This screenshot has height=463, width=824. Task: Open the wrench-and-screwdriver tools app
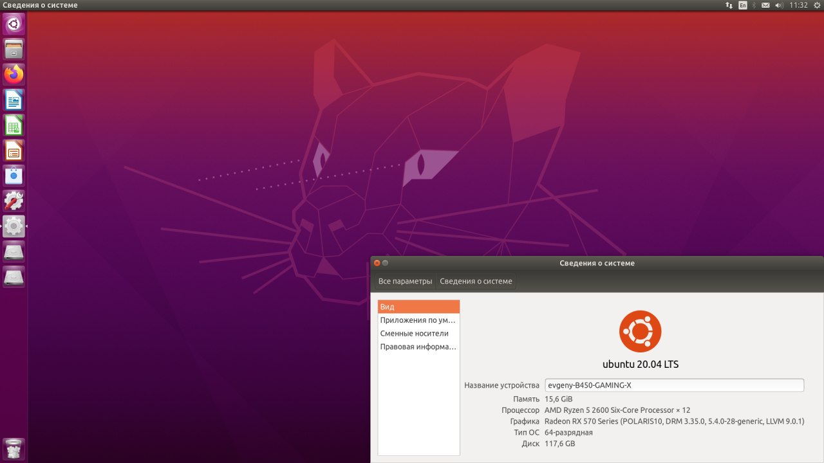tap(14, 201)
